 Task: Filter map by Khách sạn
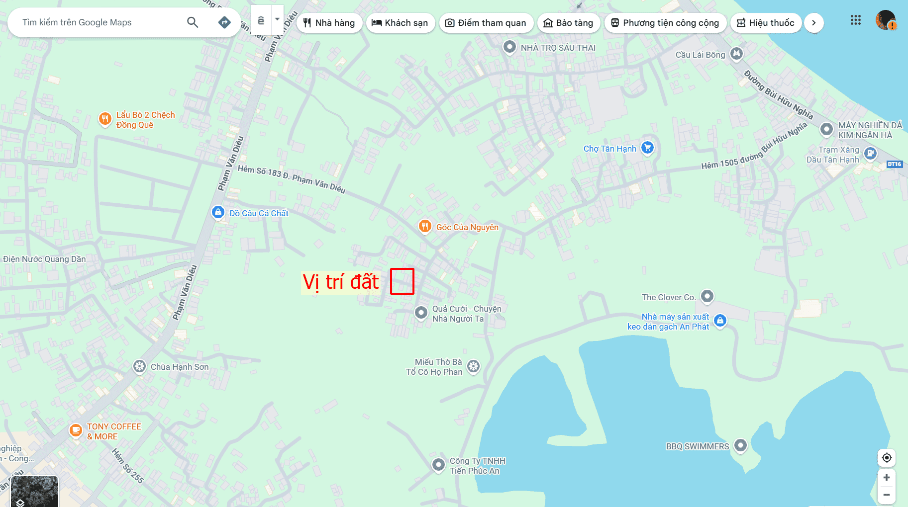click(400, 23)
